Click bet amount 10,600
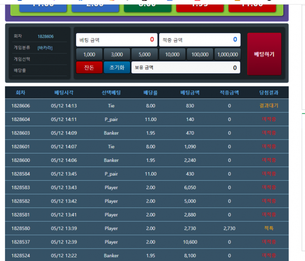Image resolution: width=305 pixels, height=261 pixels. coord(190,242)
